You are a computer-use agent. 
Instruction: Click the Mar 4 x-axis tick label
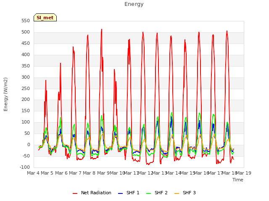[x=33, y=173]
